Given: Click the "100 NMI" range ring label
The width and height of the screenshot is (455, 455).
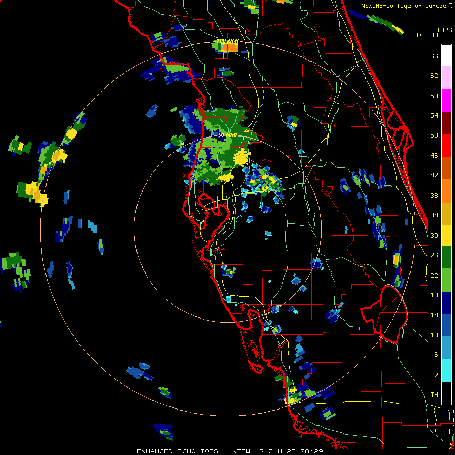Looking at the screenshot, I should [x=227, y=41].
